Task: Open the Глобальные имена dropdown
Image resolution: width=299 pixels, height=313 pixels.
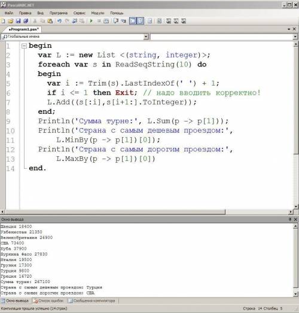Action: (146, 37)
